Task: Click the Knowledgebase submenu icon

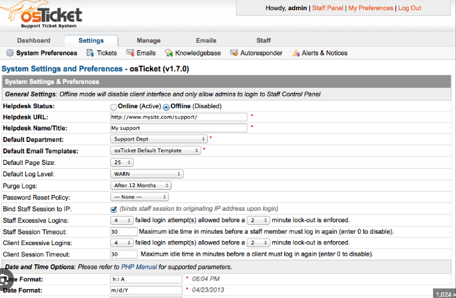Action: [169, 53]
